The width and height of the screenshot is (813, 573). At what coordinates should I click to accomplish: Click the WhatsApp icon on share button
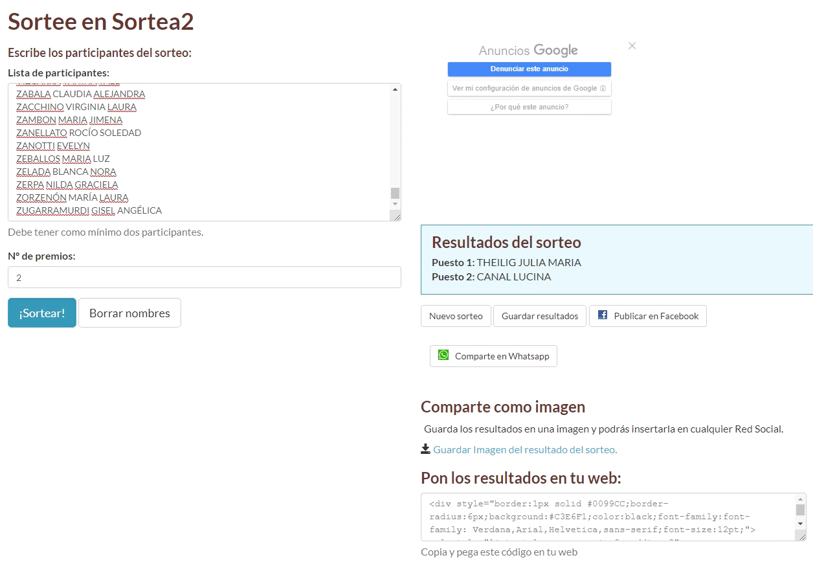click(443, 355)
